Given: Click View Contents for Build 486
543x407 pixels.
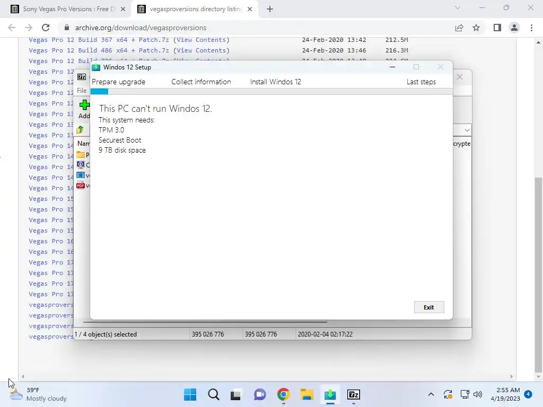Looking at the screenshot, I should [x=201, y=50].
